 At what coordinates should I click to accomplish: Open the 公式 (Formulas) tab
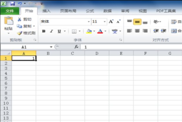[90, 11]
